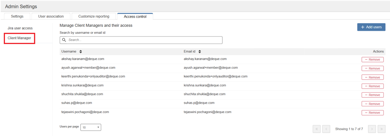Select username tejaswini.pochagoni@deque.com cell

coord(85,112)
